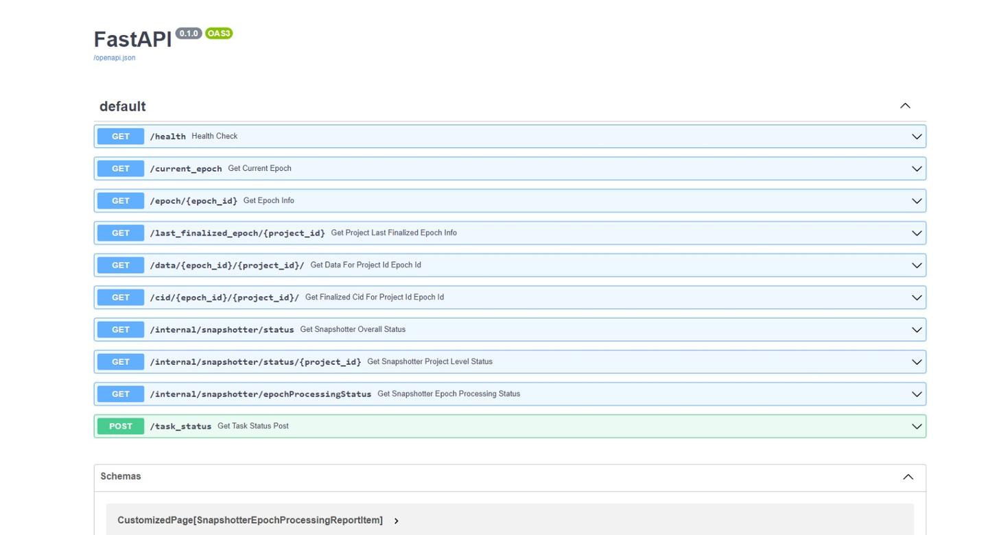Click the /health path text
Viewport: 988px width, 535px height.
(x=168, y=136)
